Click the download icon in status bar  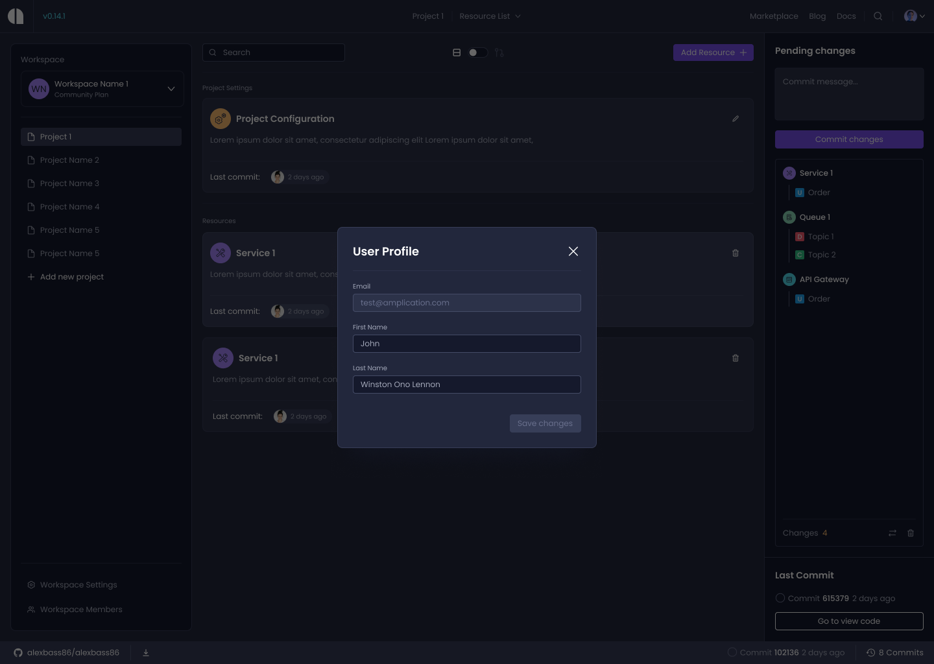(146, 653)
